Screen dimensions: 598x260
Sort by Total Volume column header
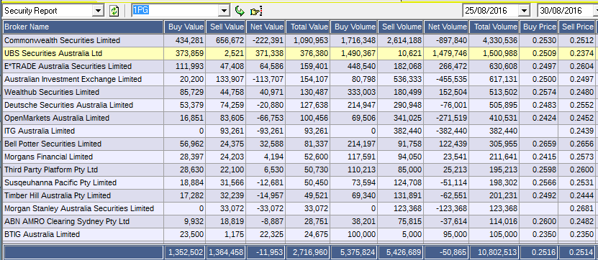tap(494, 27)
